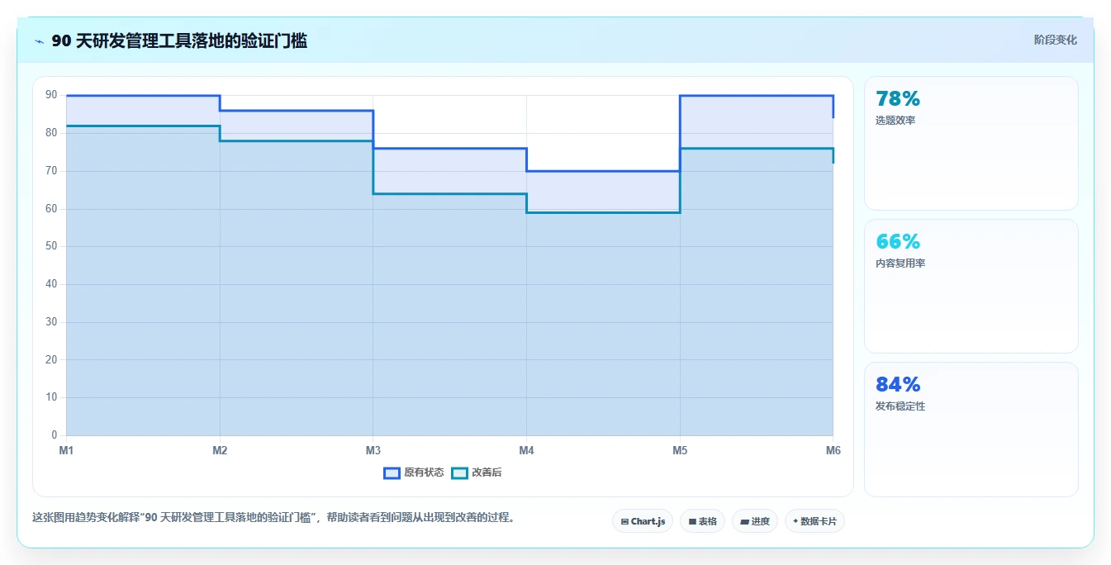The width and height of the screenshot is (1111, 565).
Task: Click the teal 改善后 legend swatch
Action: click(x=459, y=472)
